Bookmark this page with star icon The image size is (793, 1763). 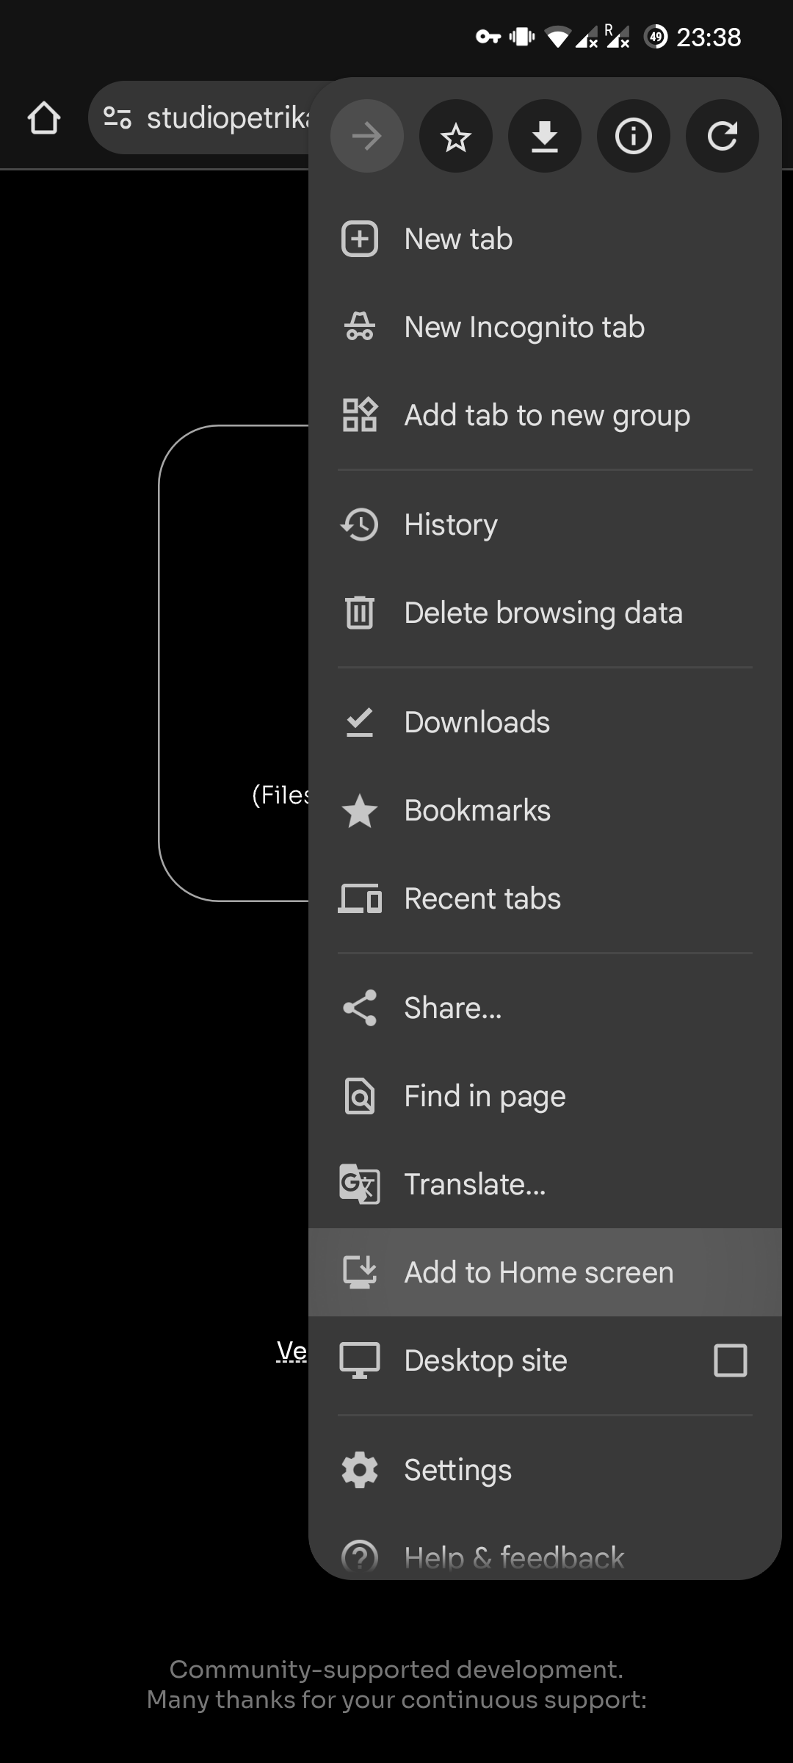(x=455, y=137)
